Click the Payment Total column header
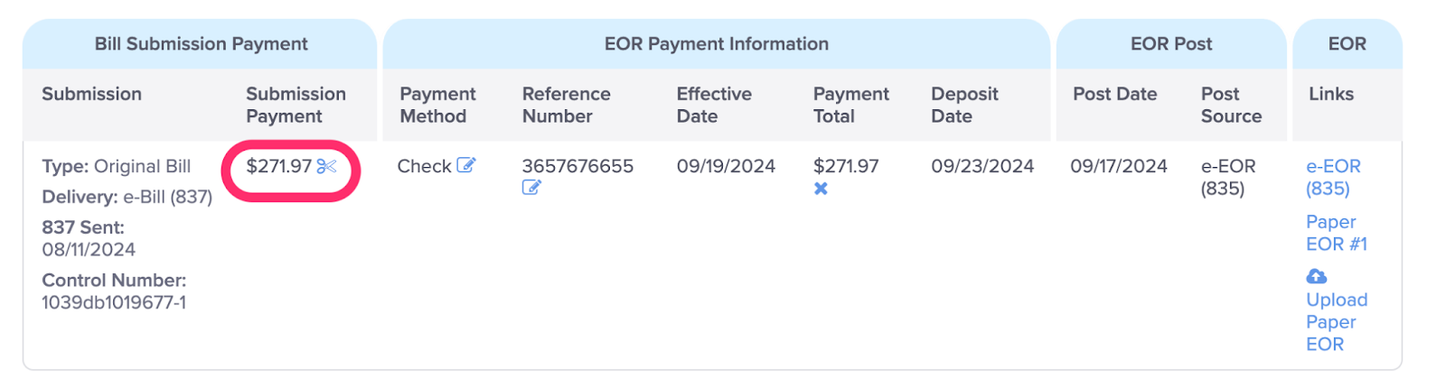The height and width of the screenshot is (388, 1446). 850,105
